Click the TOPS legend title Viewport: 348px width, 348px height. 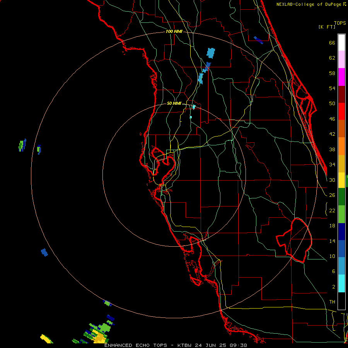click(340, 23)
